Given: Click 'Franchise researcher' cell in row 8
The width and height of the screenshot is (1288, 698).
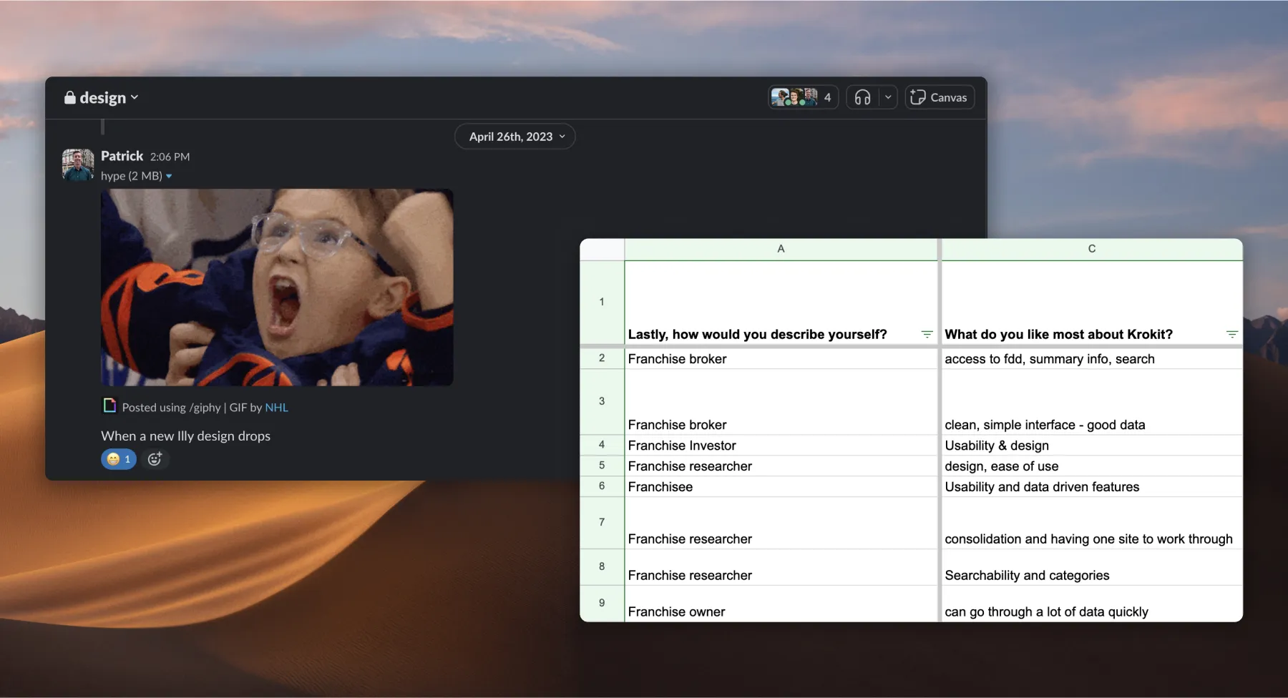Looking at the screenshot, I should (x=781, y=567).
